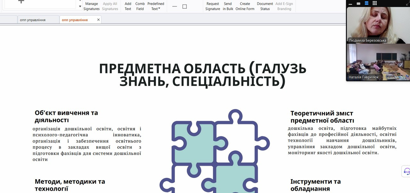Click the square box icon in the toolbar

[184, 6]
